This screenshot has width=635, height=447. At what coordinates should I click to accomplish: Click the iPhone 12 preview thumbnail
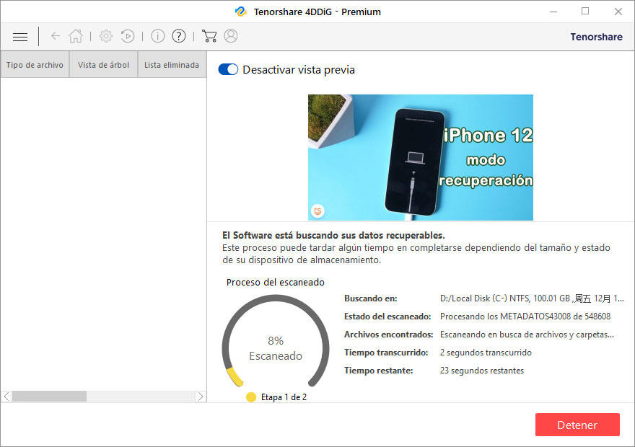421,157
